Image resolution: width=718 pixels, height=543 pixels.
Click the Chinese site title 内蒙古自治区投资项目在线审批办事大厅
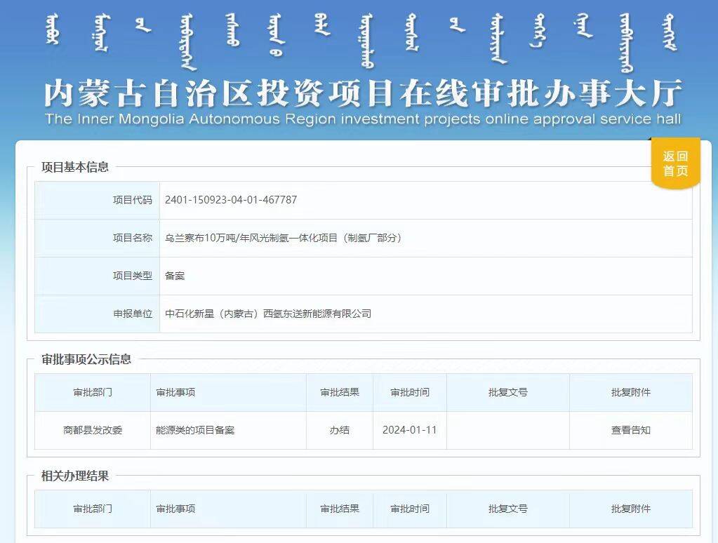pyautogui.click(x=362, y=93)
